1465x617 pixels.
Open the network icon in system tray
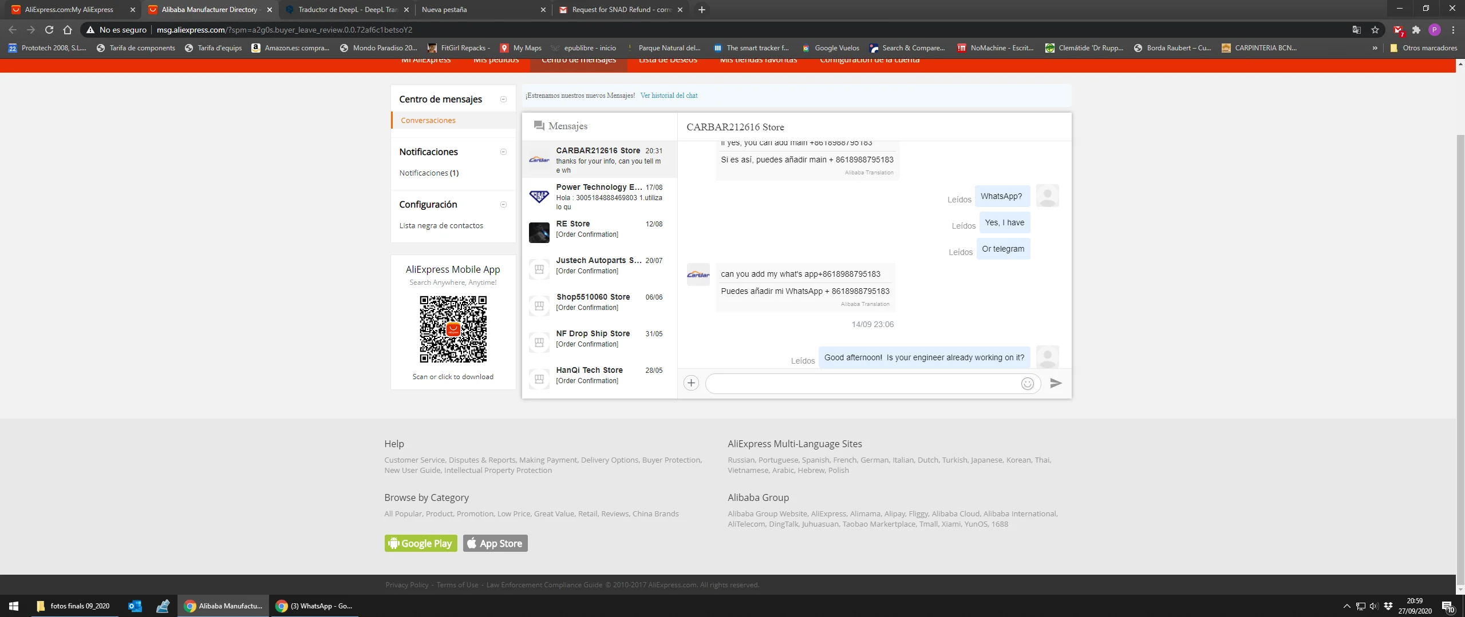[1361, 606]
